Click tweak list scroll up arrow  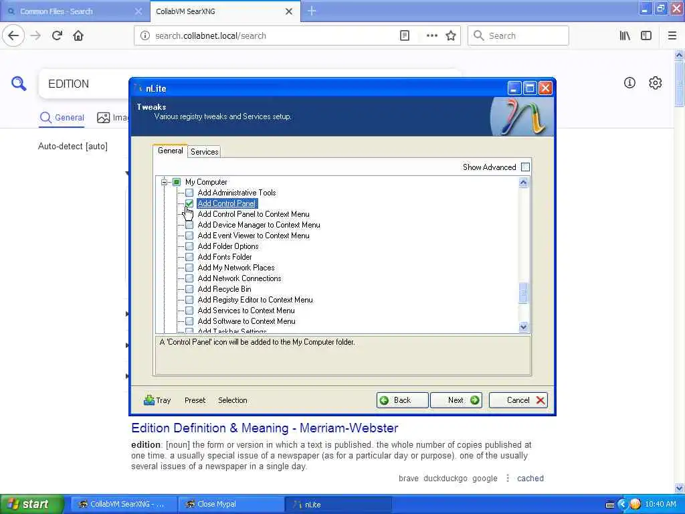523,183
